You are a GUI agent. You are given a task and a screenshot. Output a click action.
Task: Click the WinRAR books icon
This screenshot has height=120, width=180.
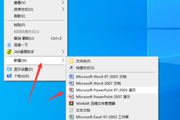[x=71, y=103]
